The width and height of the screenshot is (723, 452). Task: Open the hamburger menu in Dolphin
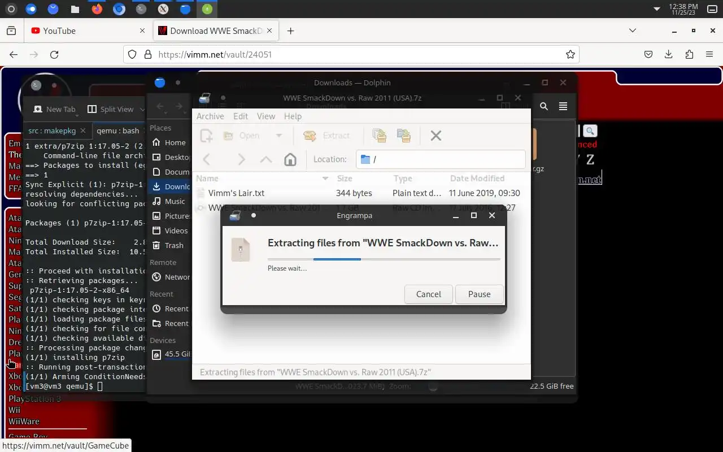pyautogui.click(x=563, y=106)
